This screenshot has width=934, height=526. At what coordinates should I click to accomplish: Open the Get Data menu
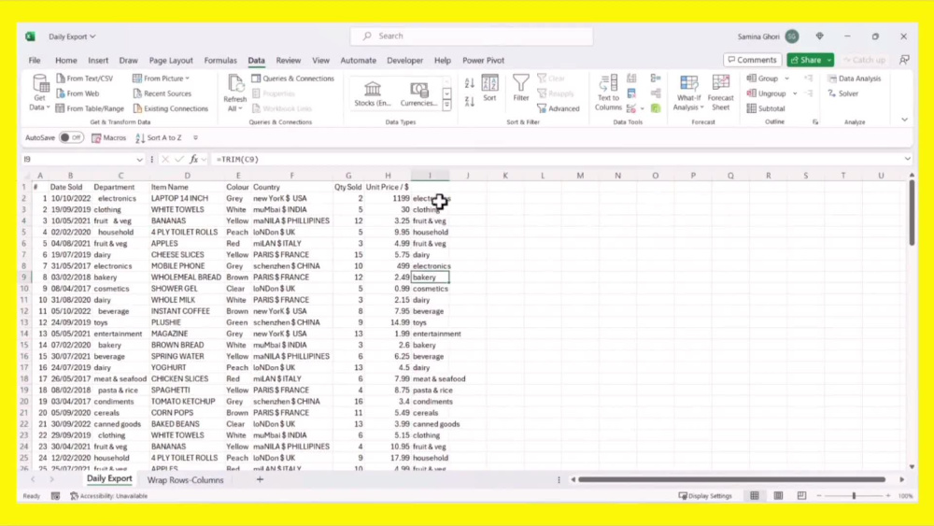[39, 92]
